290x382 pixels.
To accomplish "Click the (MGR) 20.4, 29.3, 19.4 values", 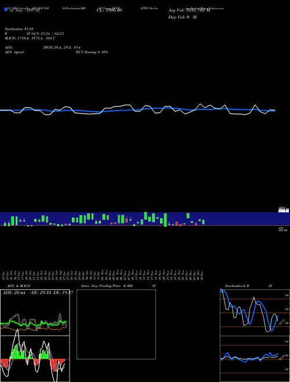I will click(x=61, y=47).
